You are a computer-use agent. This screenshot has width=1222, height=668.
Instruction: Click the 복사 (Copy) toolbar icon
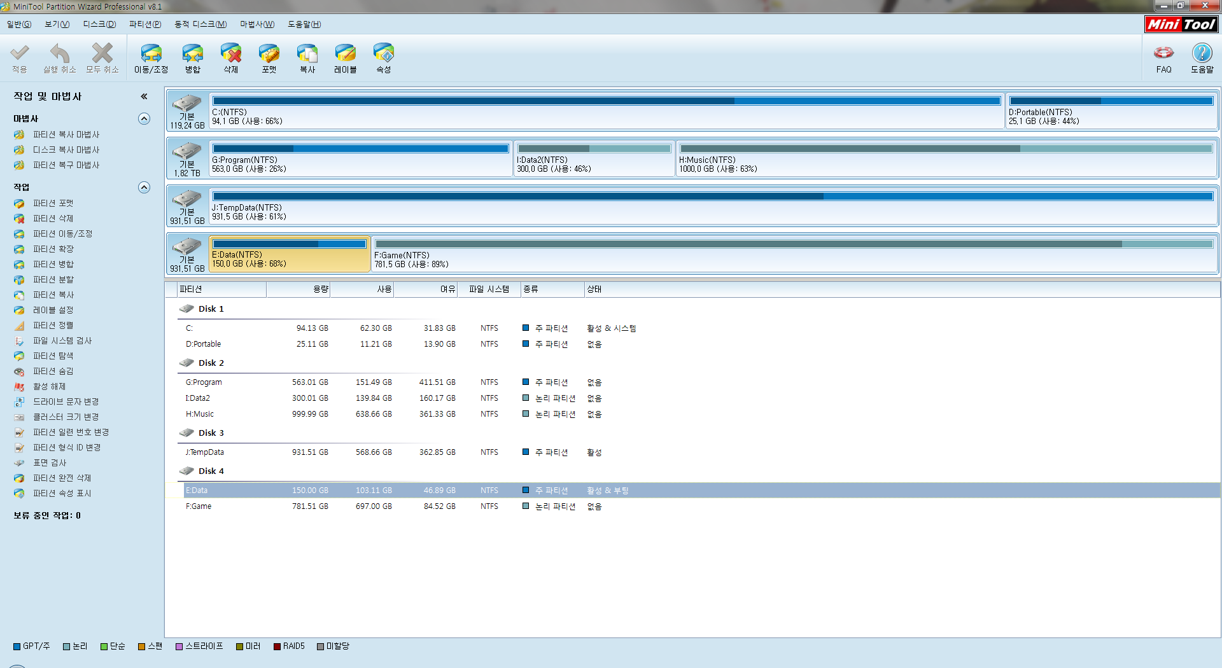tap(307, 53)
